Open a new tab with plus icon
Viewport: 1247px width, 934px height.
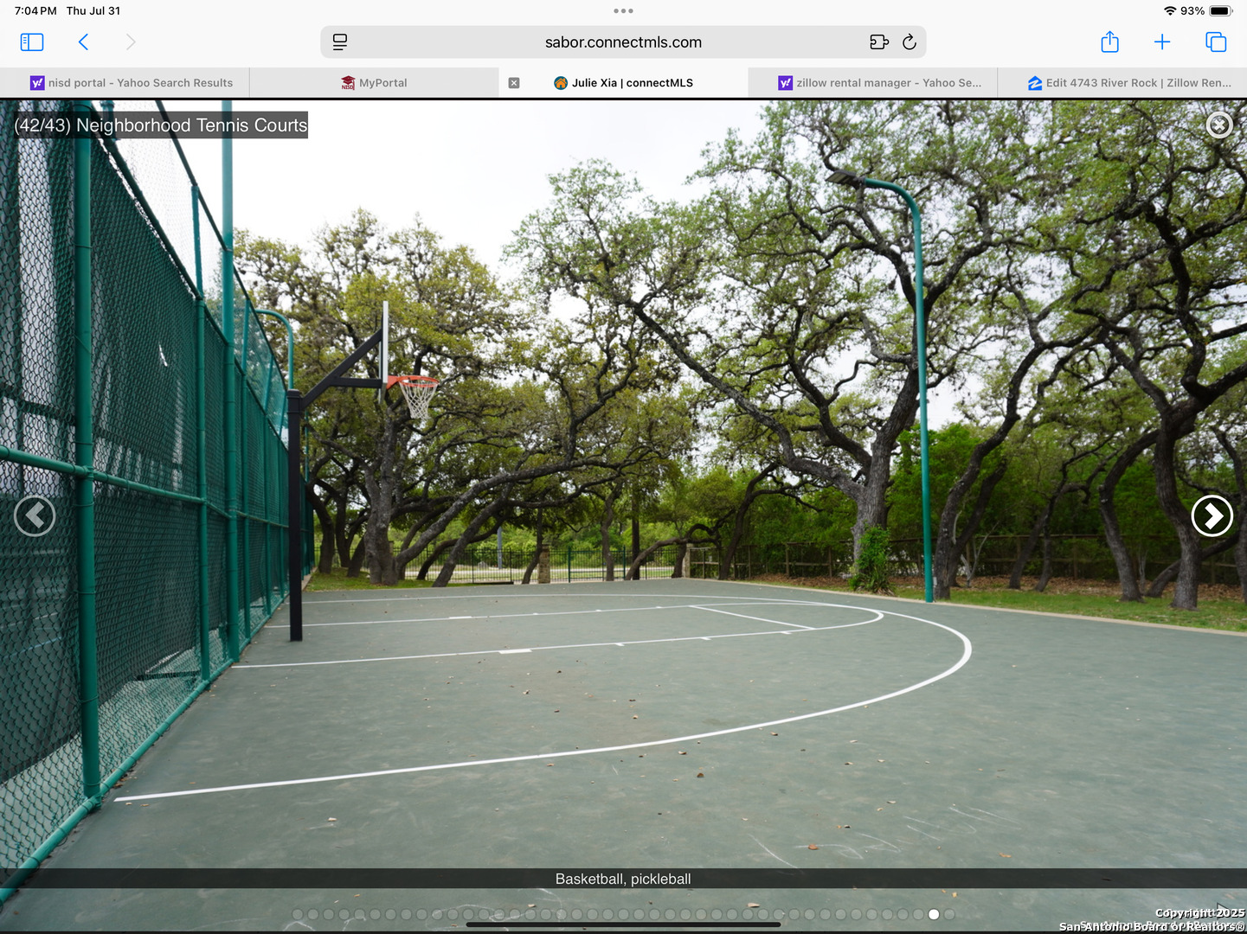[1162, 42]
